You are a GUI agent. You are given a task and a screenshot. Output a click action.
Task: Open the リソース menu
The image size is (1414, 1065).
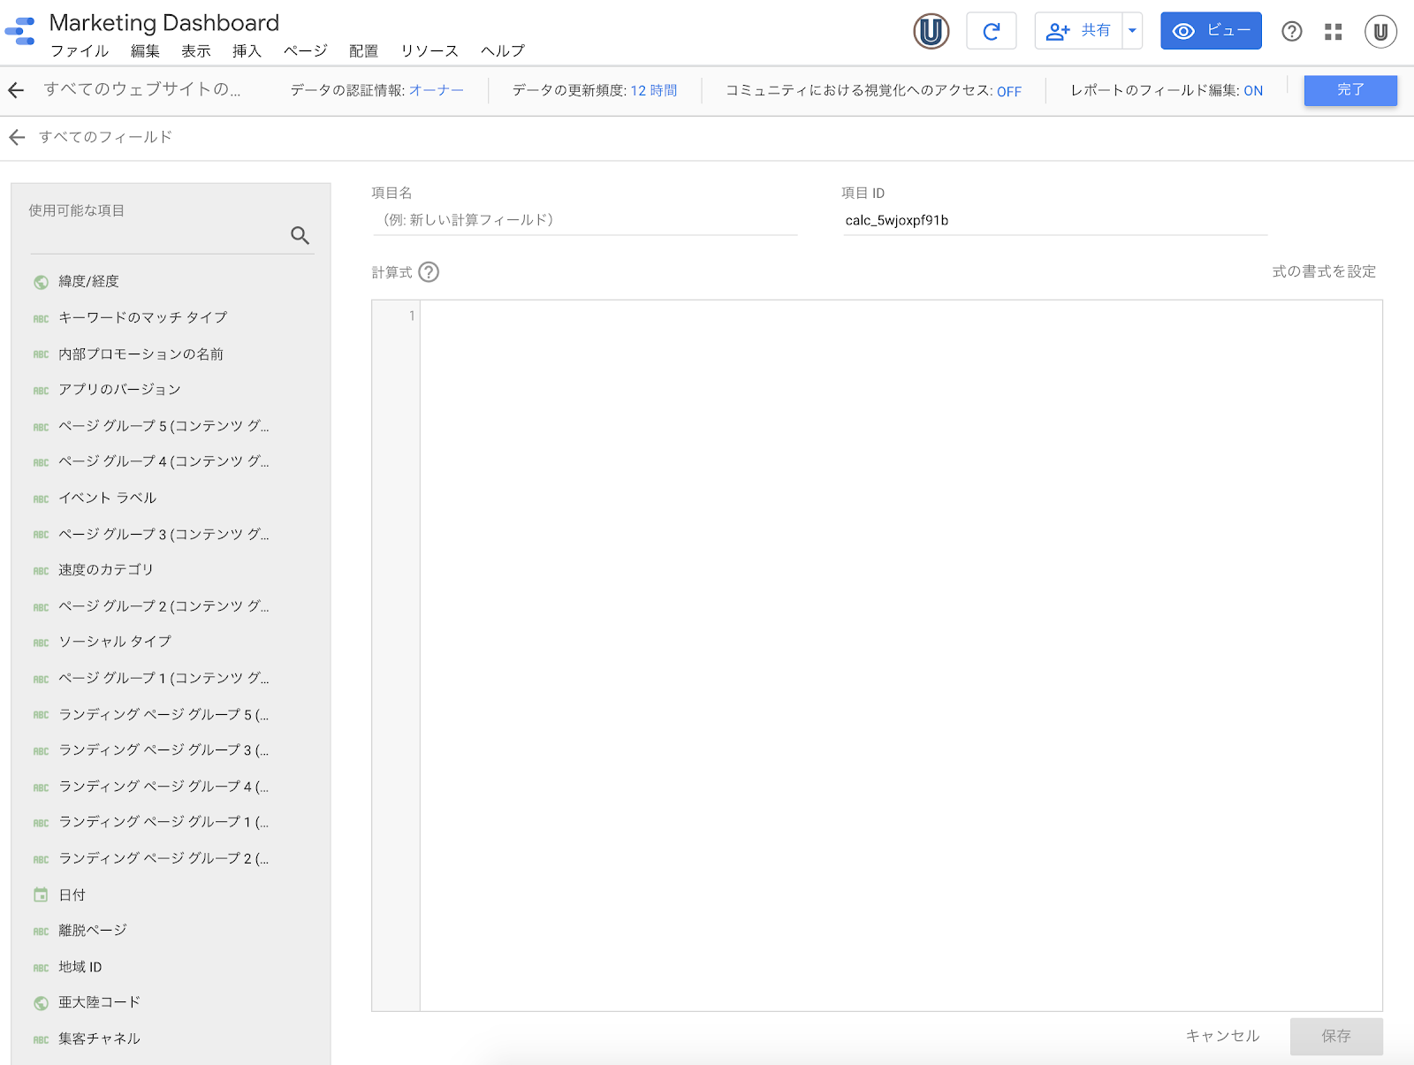click(x=430, y=51)
